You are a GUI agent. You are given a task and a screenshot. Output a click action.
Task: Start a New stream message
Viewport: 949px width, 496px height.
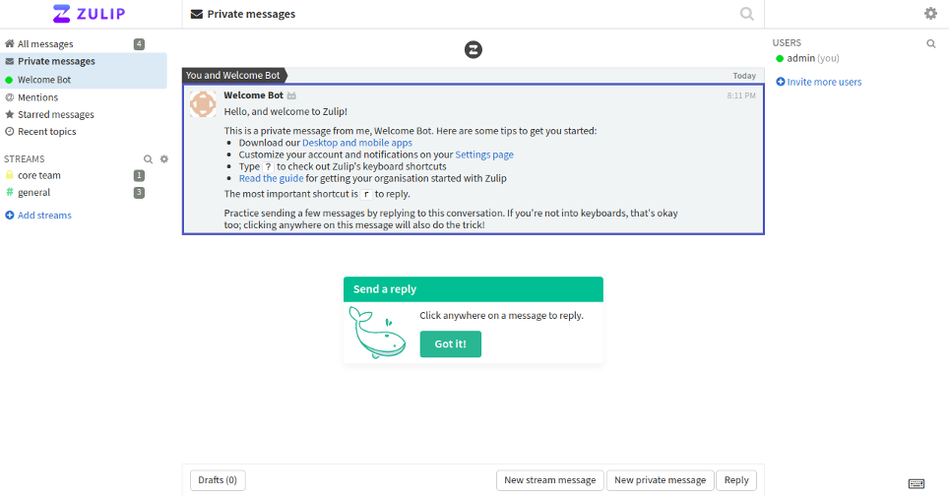(549, 480)
